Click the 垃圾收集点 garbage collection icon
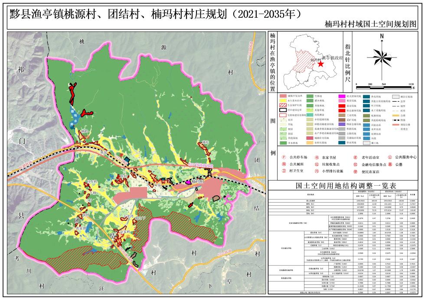 [x=317, y=165]
